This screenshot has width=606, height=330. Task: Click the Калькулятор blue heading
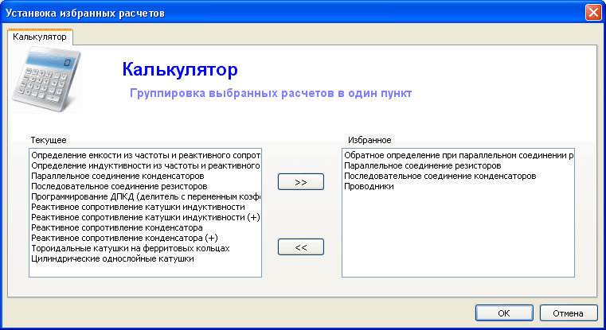(180, 70)
